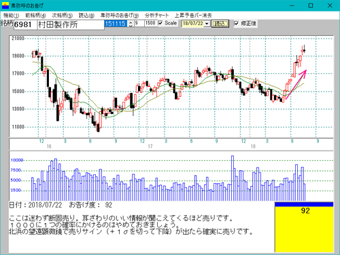This screenshot has height=255, width=340.
Task: Close the 卑弥呼のお告げ window
Action: [x=330, y=5]
